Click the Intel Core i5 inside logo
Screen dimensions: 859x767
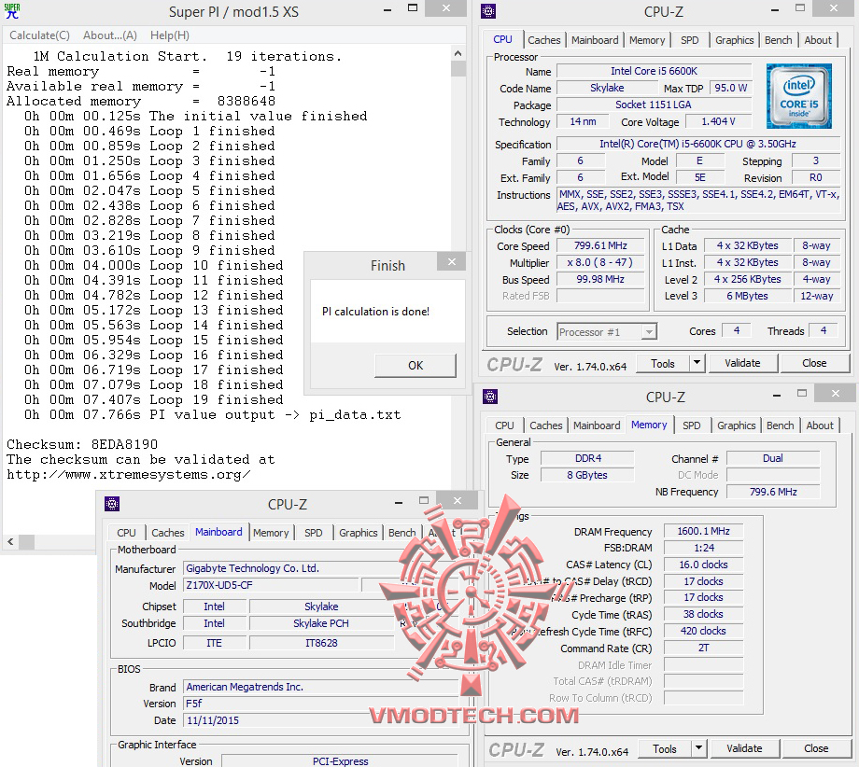point(798,96)
